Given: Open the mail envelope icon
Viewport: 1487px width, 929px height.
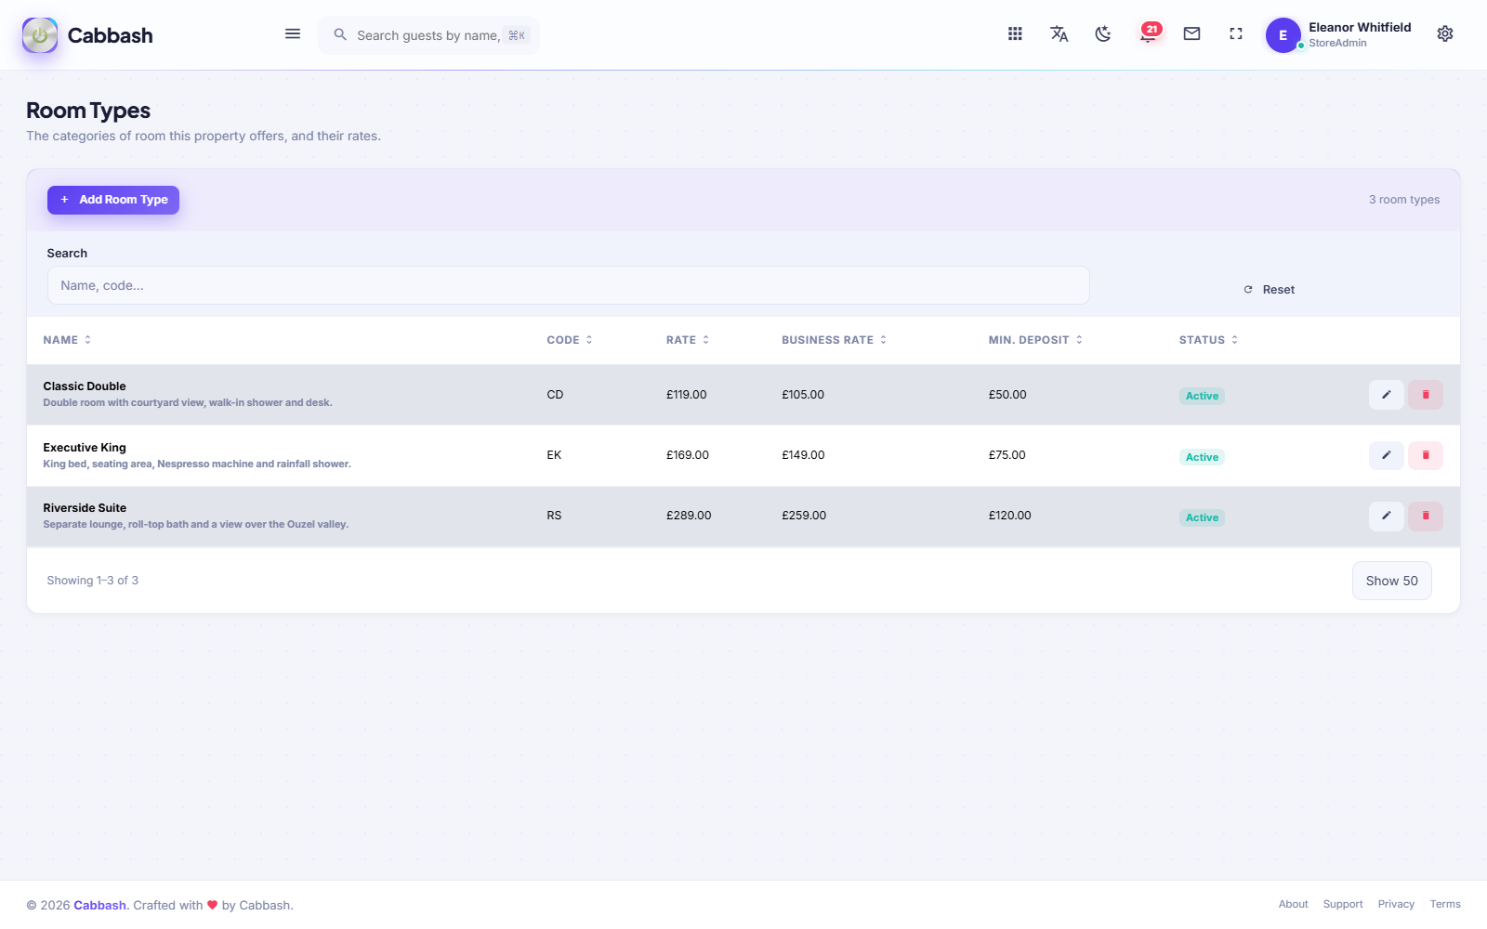Looking at the screenshot, I should pos(1191,34).
